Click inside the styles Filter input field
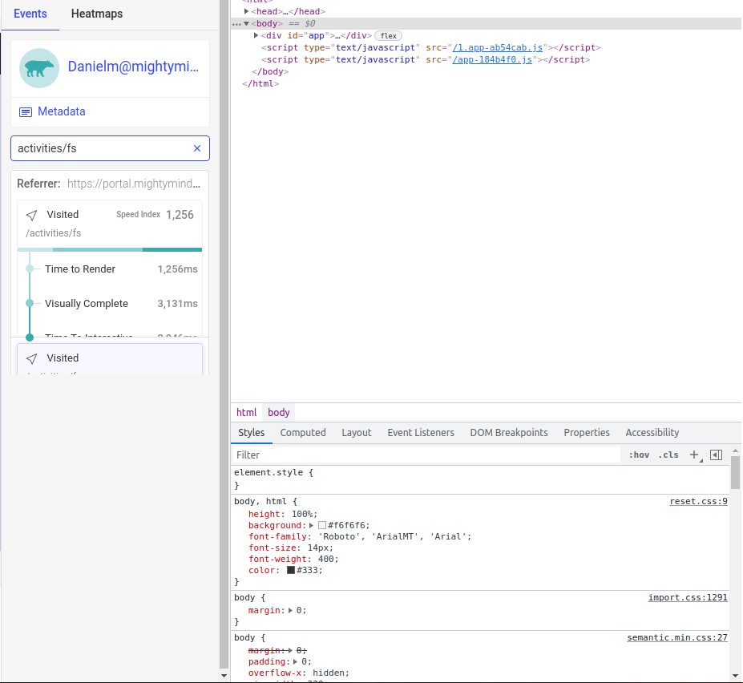 pos(321,455)
